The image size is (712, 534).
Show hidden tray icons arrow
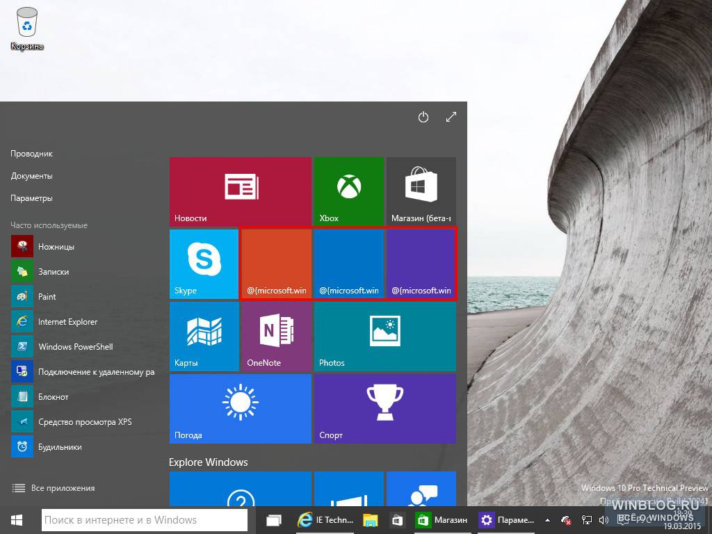click(548, 520)
